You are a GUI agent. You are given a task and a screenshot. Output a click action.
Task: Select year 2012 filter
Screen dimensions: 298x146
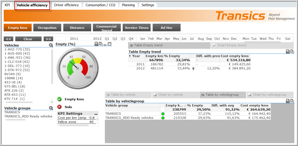pos(97,39)
